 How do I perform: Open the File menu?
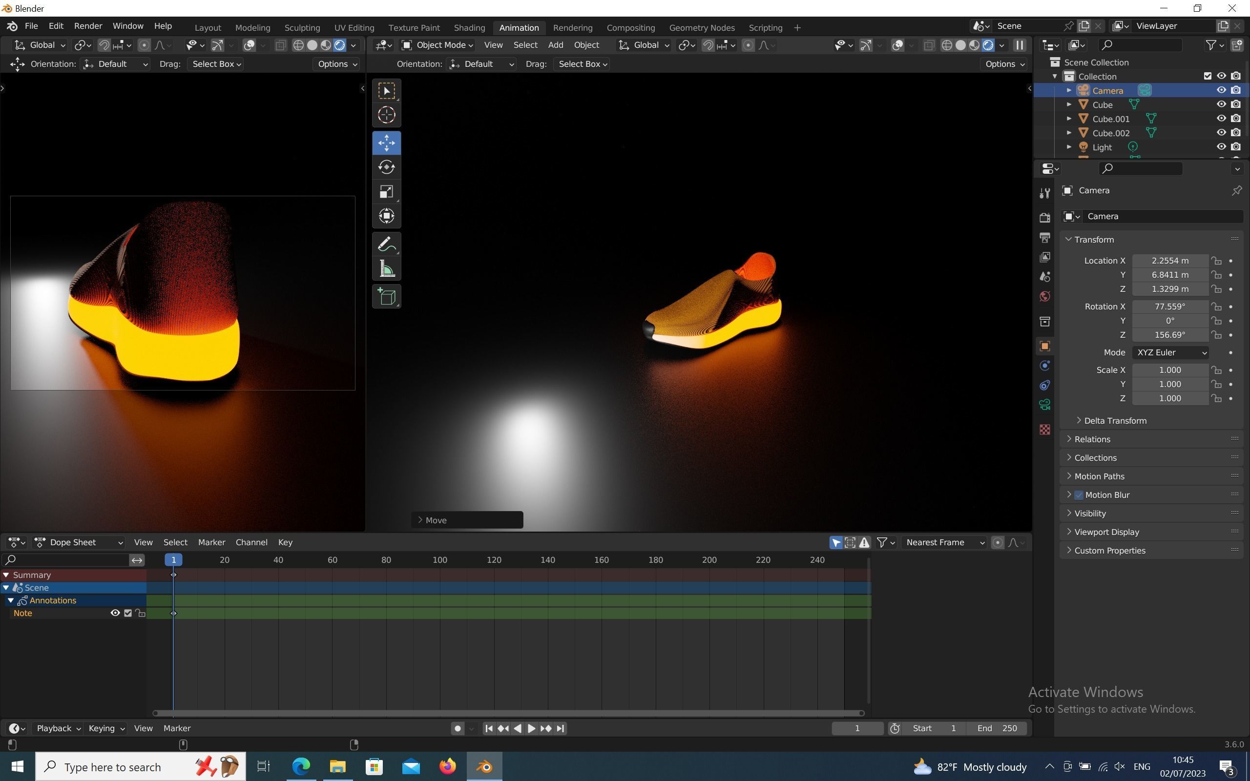coord(31,26)
